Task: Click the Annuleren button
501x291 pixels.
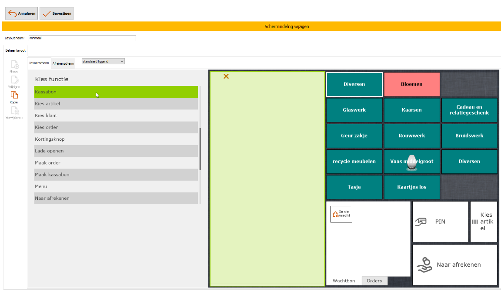Action: (x=22, y=13)
